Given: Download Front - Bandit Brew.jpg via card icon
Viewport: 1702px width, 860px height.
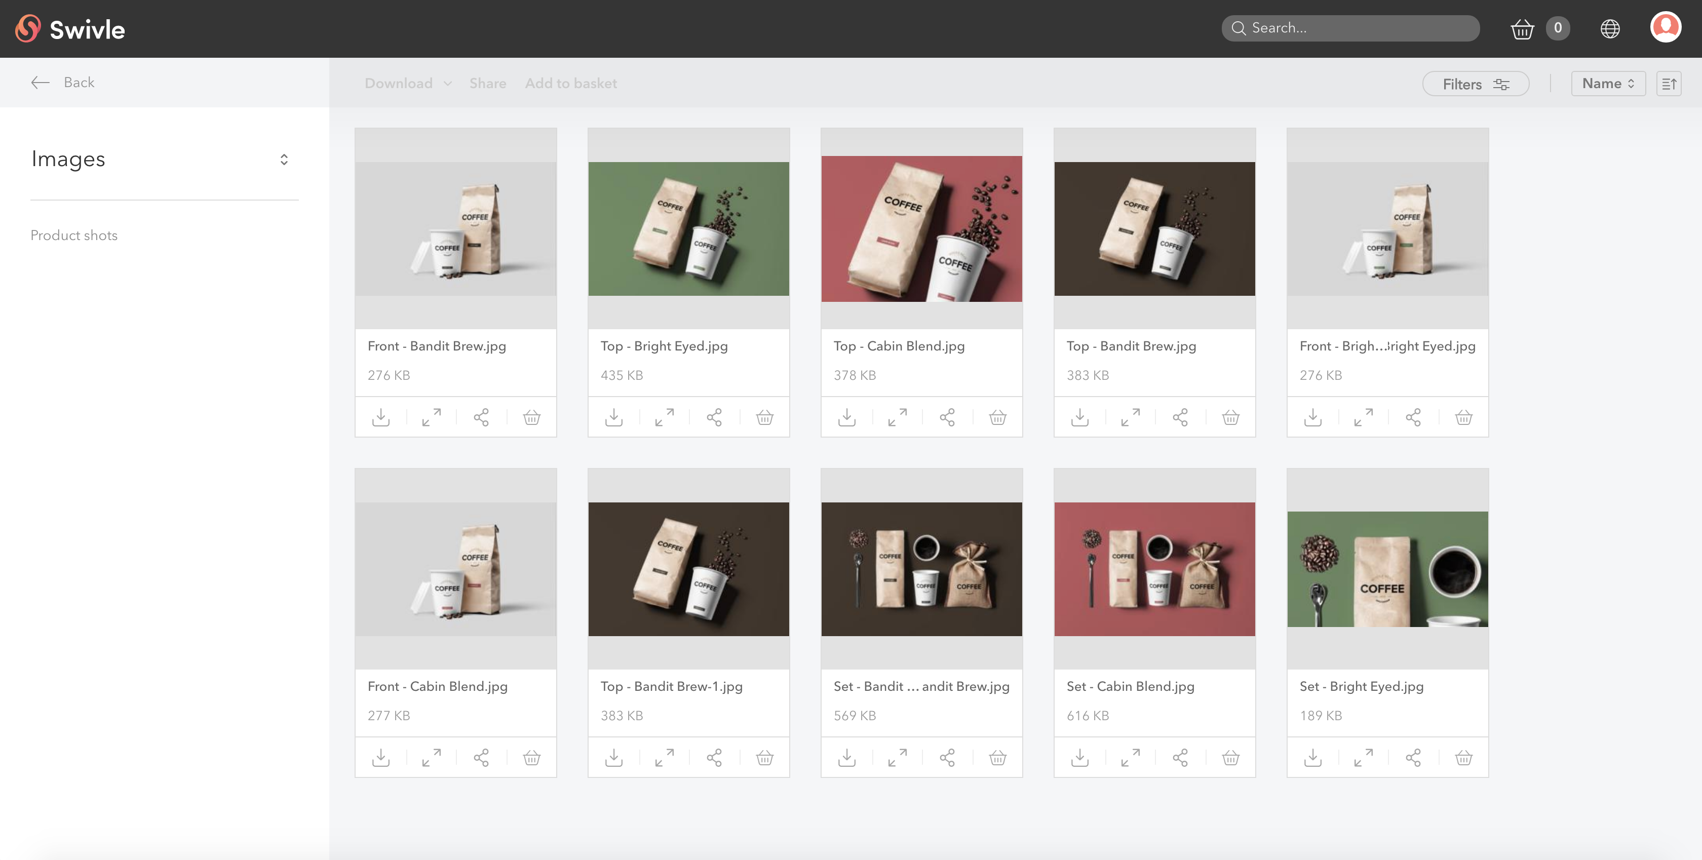Looking at the screenshot, I should pos(380,417).
